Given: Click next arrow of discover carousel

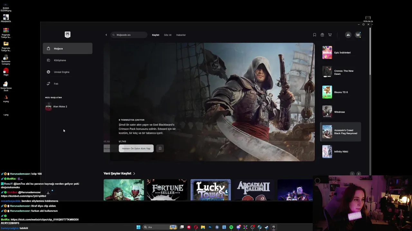Looking at the screenshot, I should tap(359, 174).
